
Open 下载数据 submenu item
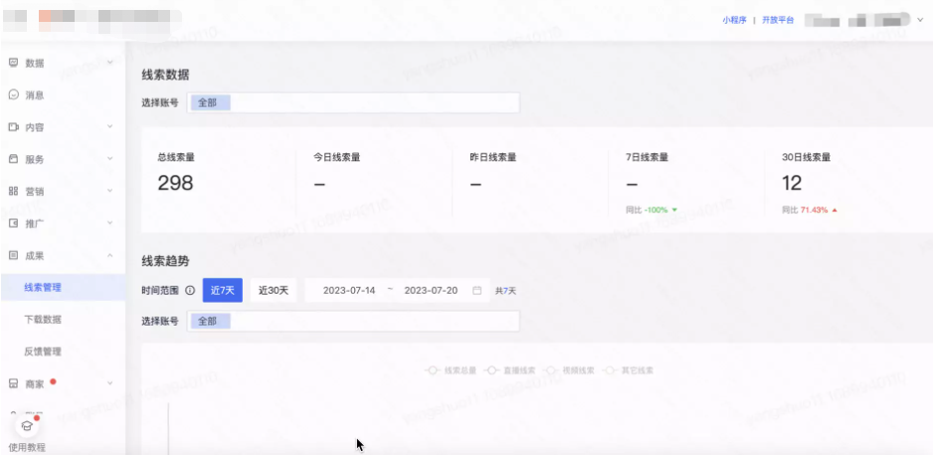coord(43,320)
